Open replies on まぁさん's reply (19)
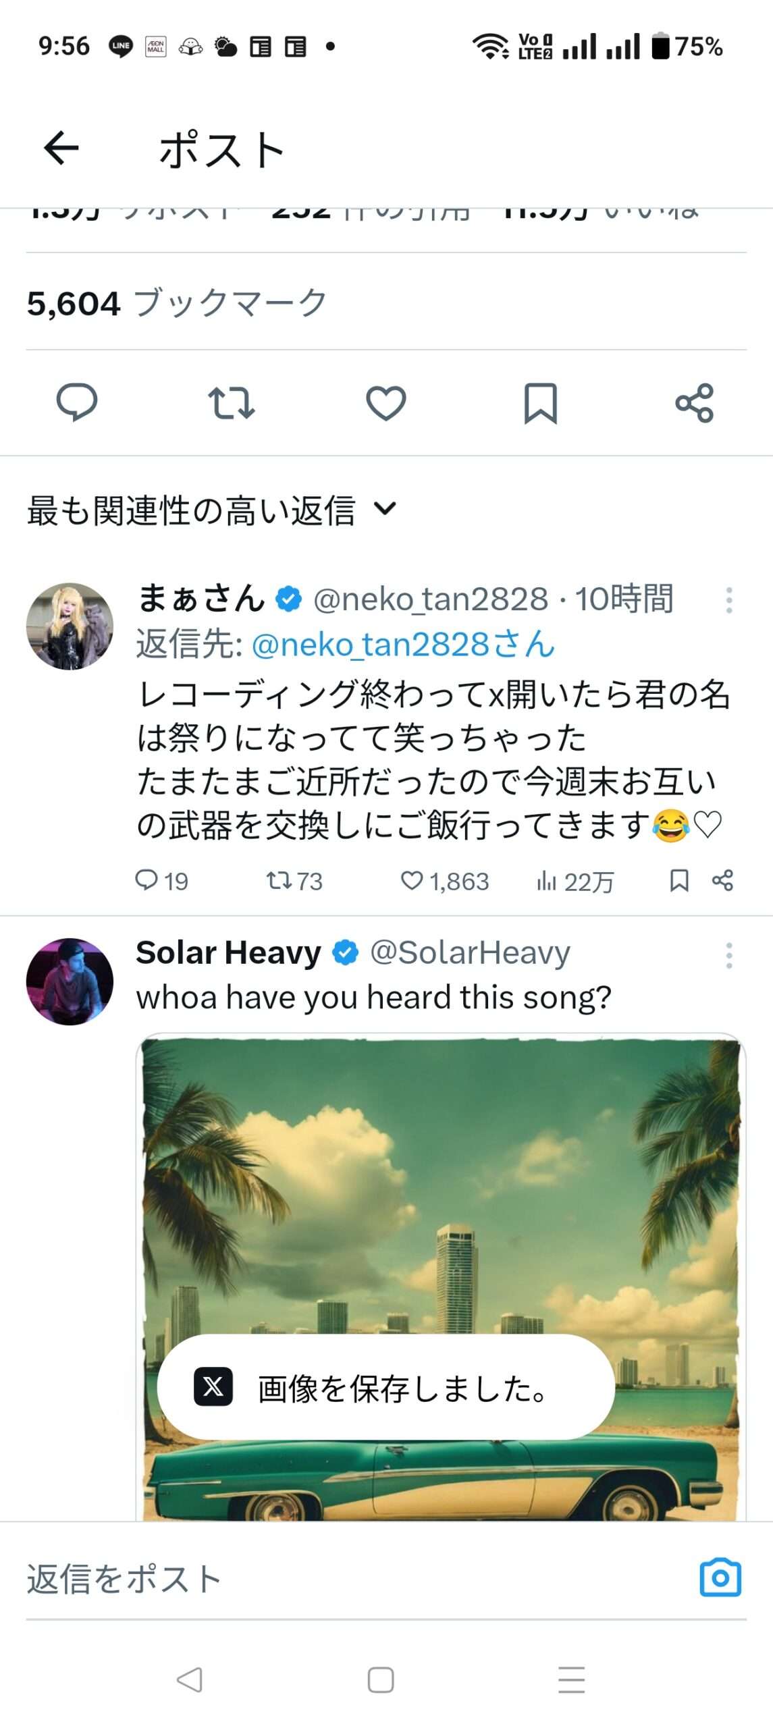773x1728 pixels. pyautogui.click(x=161, y=881)
